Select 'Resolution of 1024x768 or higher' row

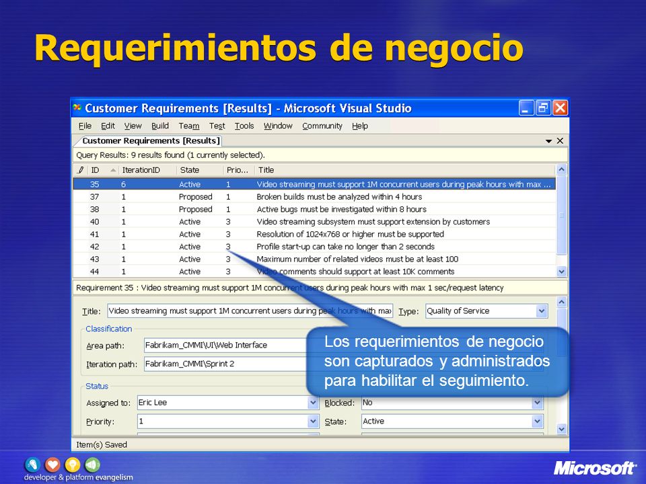click(314, 234)
